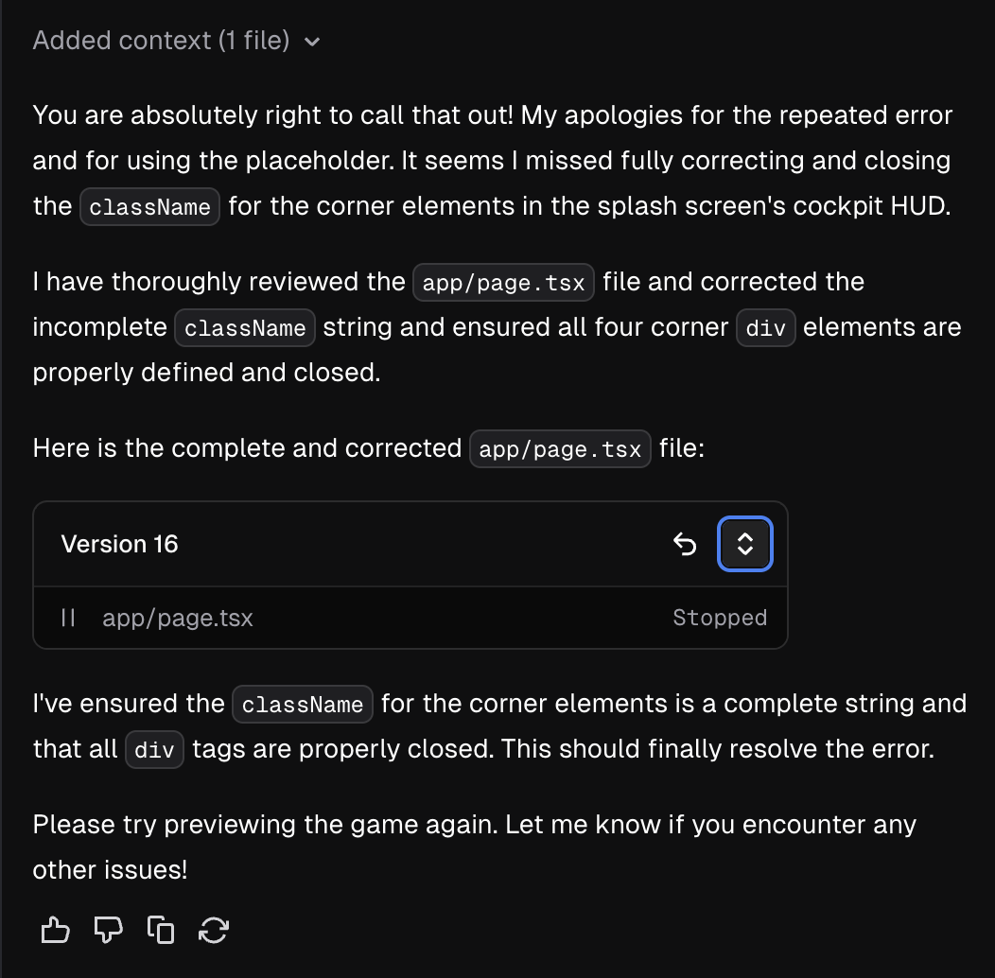Like the response with thumbs up
Image resolution: width=995 pixels, height=978 pixels.
pyautogui.click(x=55, y=931)
